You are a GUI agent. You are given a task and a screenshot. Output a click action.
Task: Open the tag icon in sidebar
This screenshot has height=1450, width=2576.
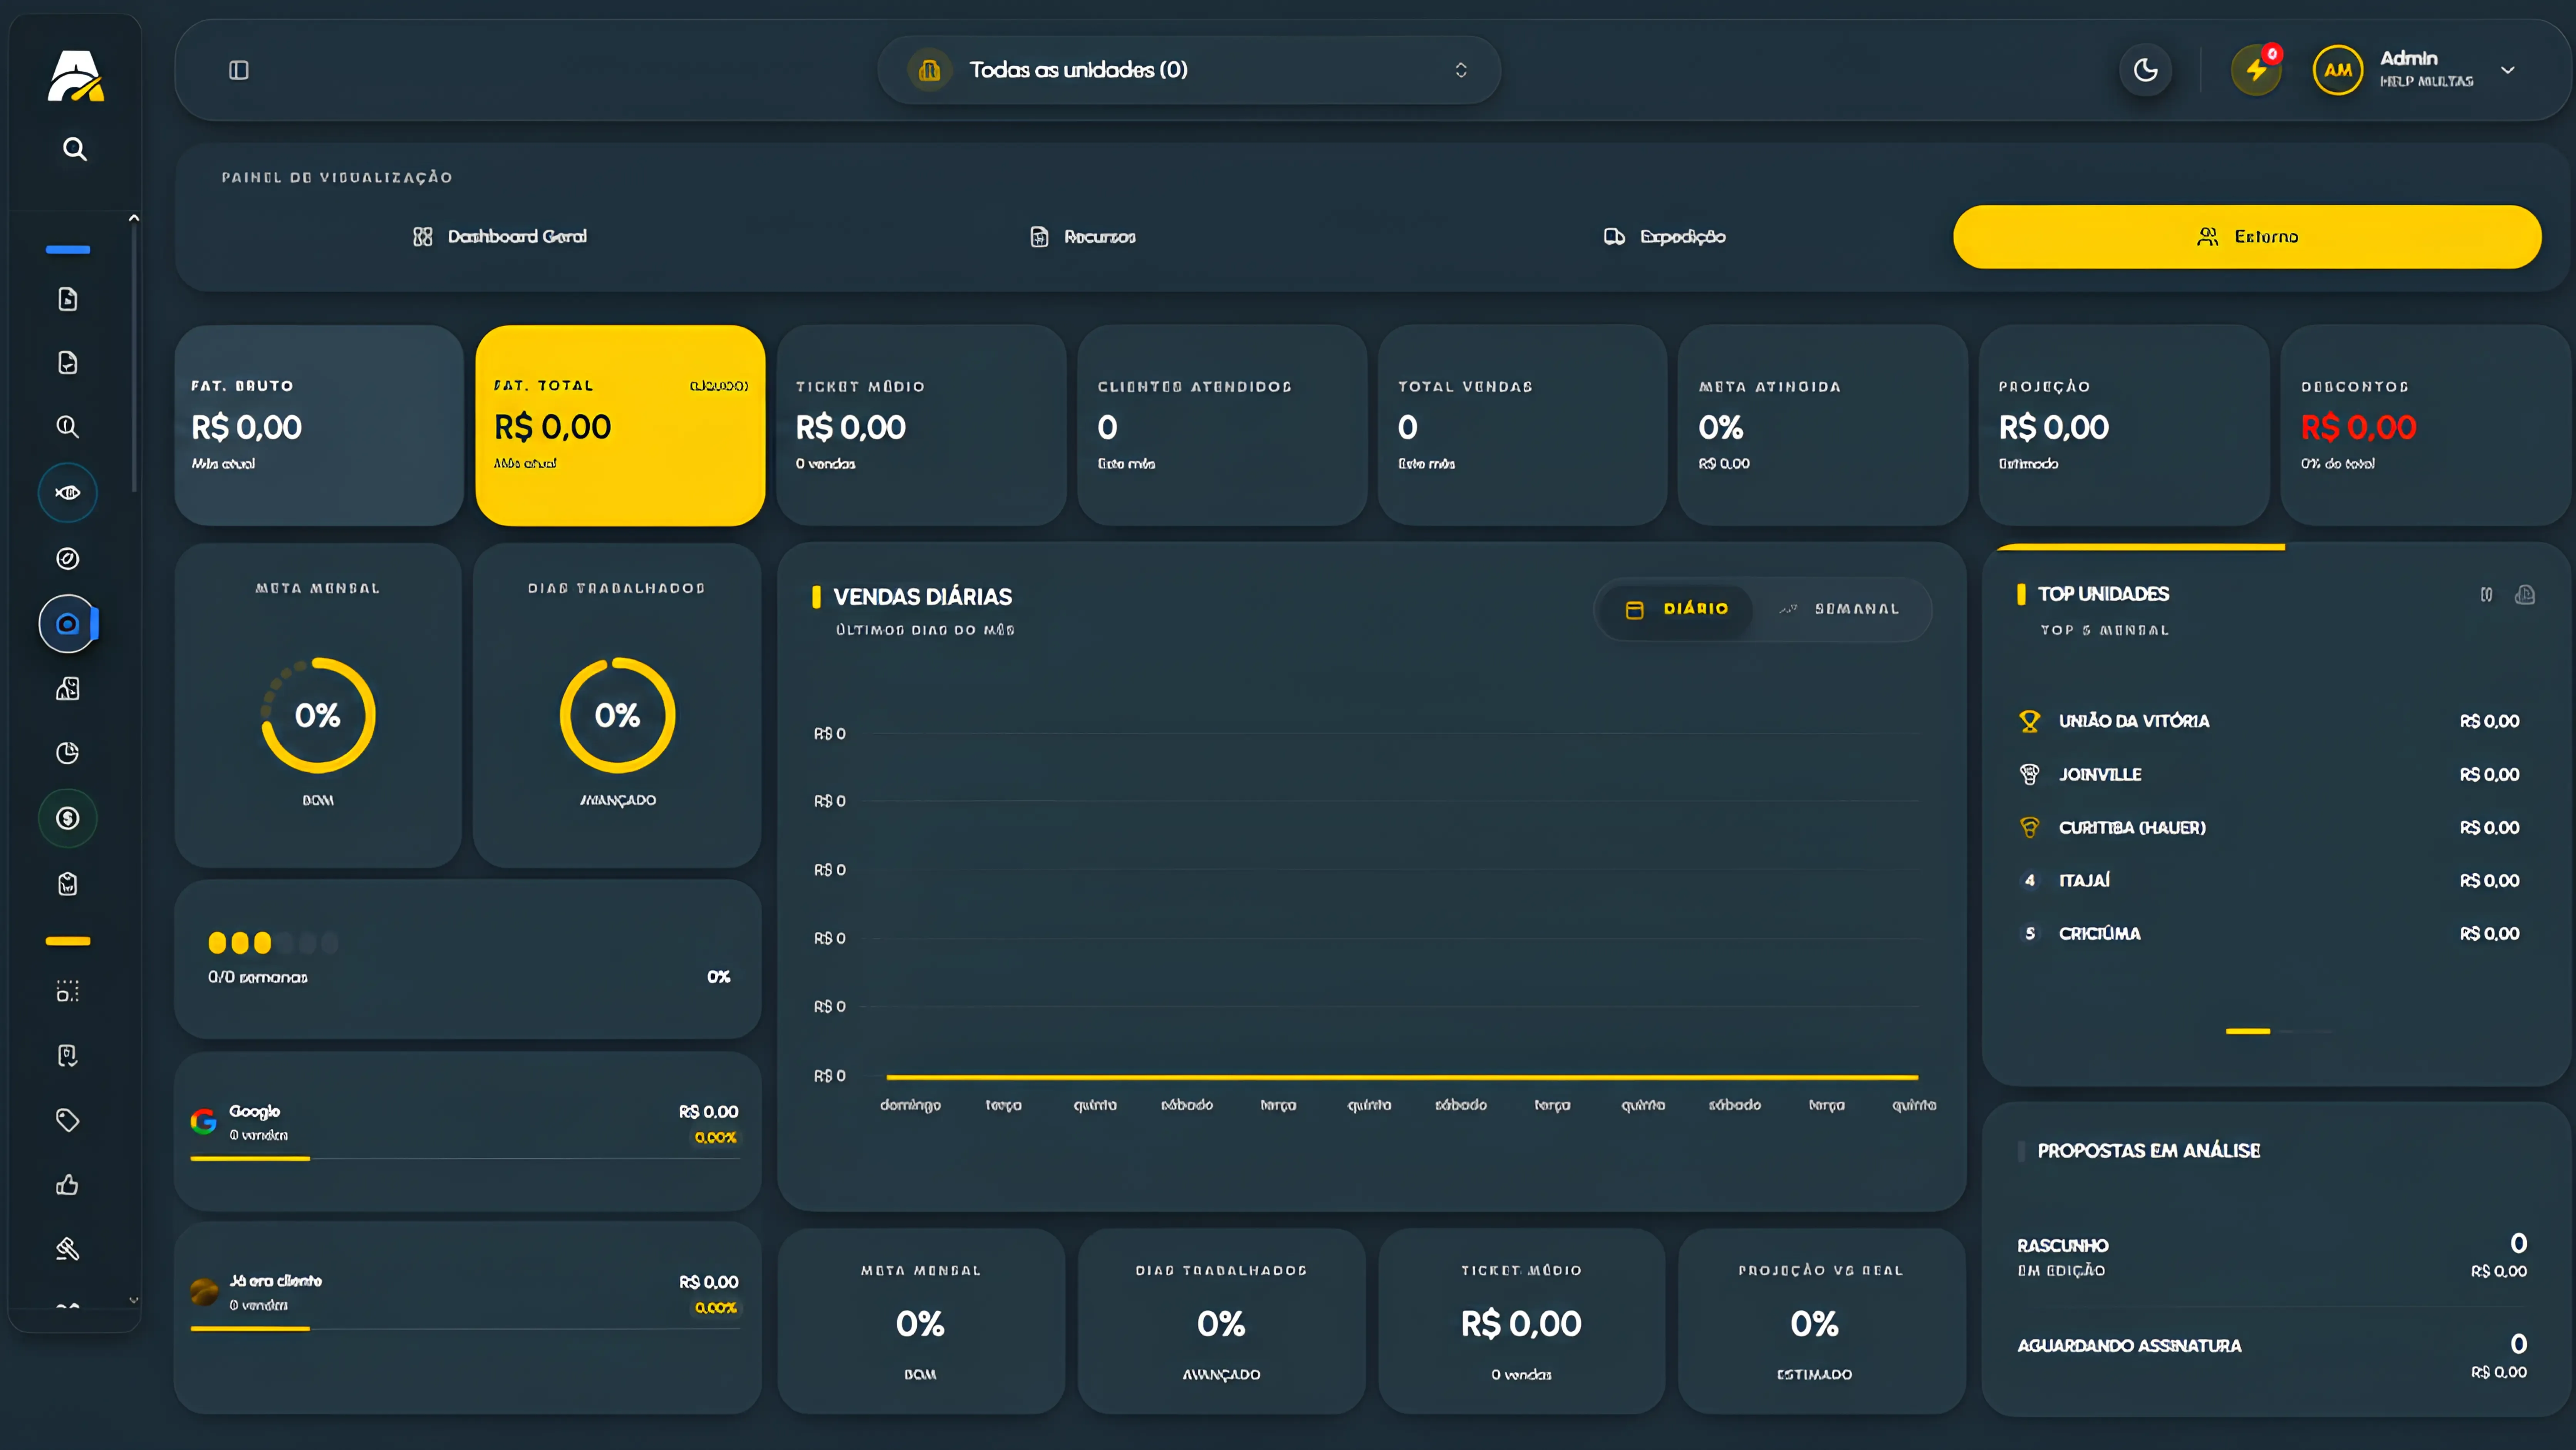[68, 1120]
